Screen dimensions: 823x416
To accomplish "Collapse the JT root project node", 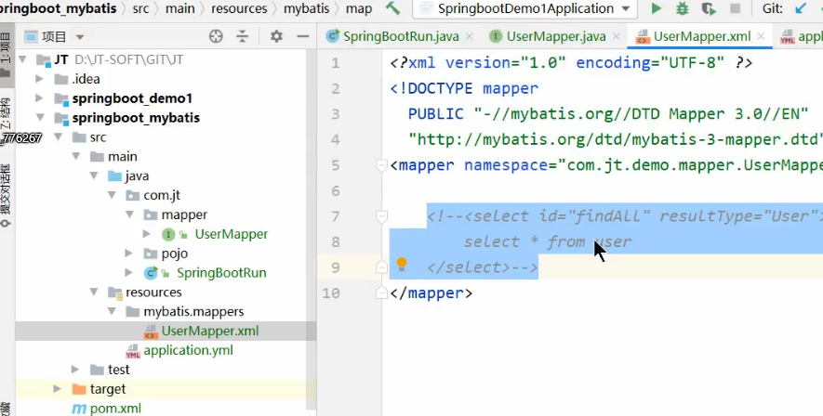I will coord(22,59).
